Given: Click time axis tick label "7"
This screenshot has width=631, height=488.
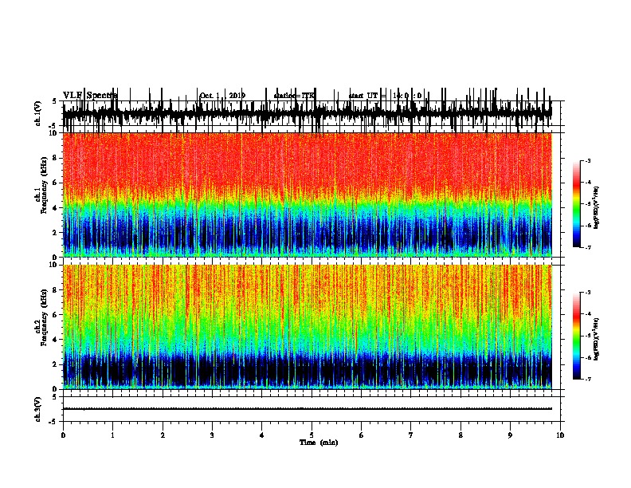Looking at the screenshot, I should pyautogui.click(x=411, y=435).
